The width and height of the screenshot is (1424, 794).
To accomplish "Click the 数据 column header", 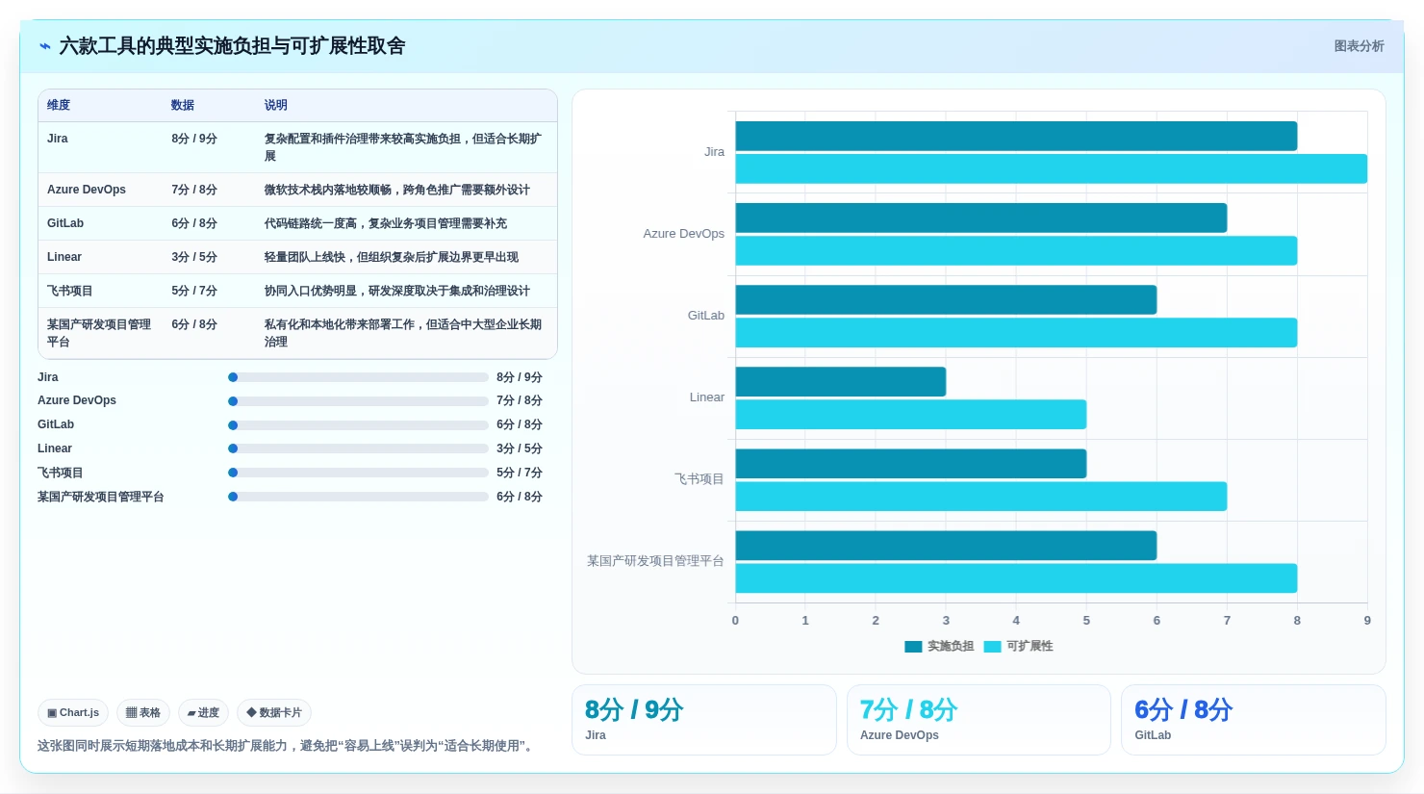I will coord(183,105).
